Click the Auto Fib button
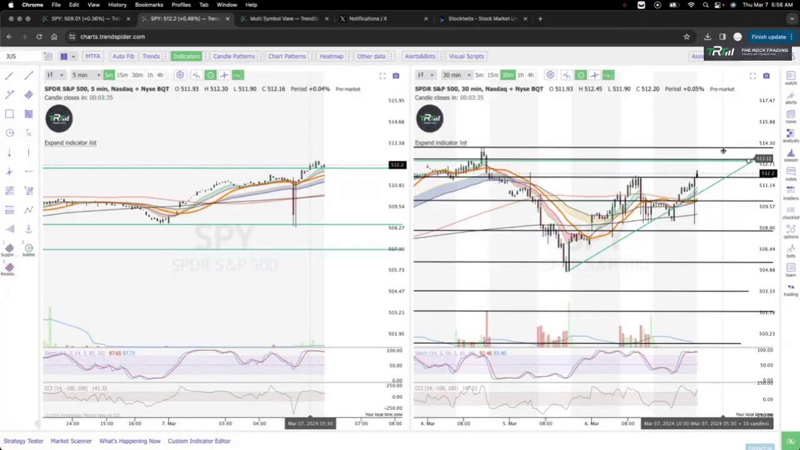The height and width of the screenshot is (450, 800). pos(123,56)
